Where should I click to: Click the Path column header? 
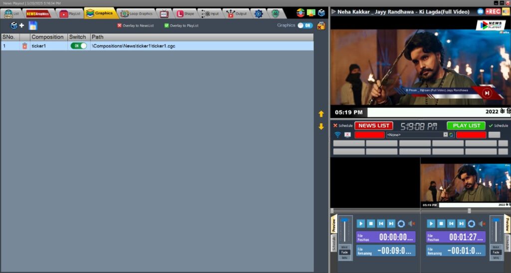[x=202, y=37]
